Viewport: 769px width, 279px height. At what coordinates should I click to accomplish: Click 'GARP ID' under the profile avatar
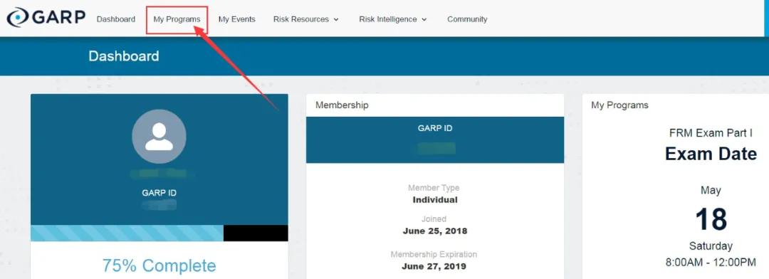pos(159,193)
